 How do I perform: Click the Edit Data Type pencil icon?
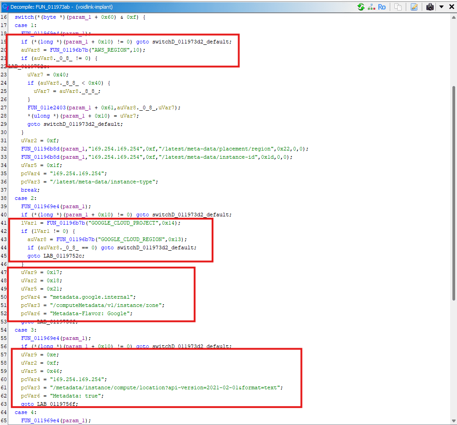[x=414, y=6]
